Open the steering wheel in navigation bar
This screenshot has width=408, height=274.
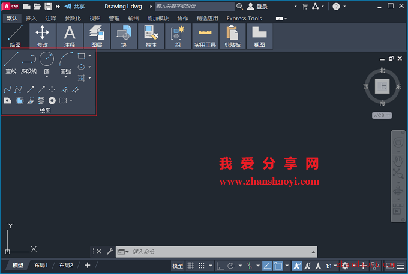pos(398,143)
